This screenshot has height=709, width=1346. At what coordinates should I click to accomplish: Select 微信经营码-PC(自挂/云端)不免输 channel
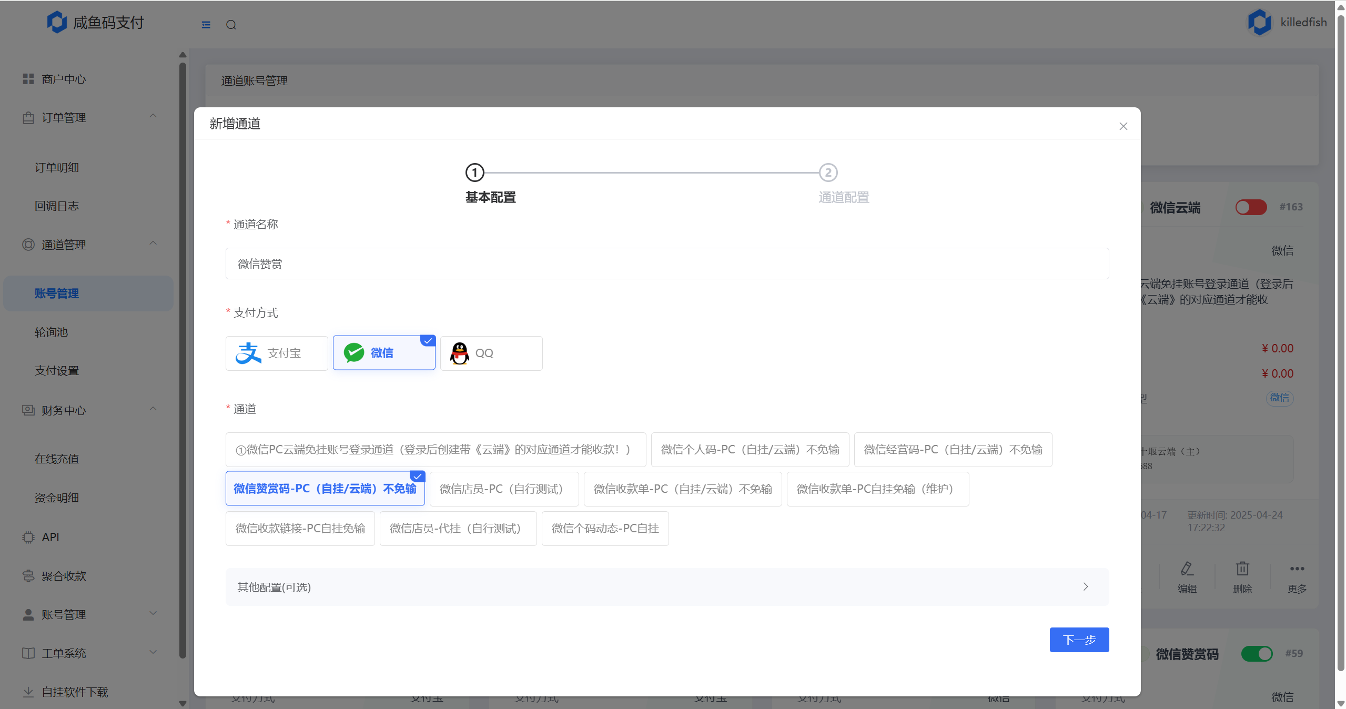click(953, 450)
